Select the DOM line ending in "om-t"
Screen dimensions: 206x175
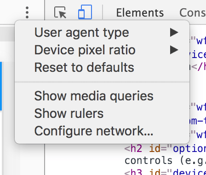[x=198, y=121]
